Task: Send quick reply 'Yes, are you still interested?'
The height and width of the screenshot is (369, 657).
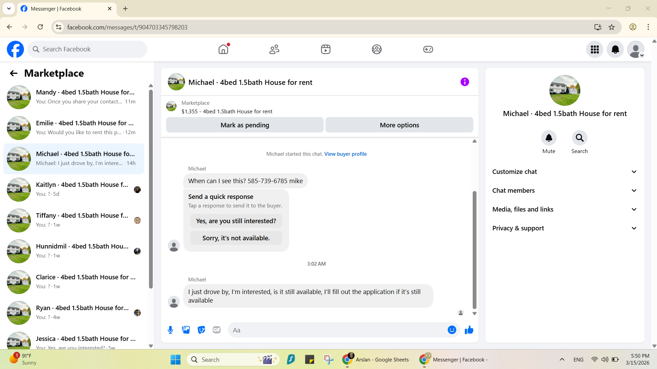Action: [x=236, y=221]
